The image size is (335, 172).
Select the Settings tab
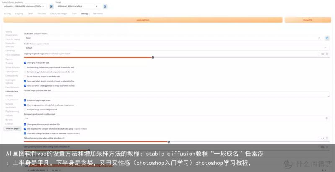click(x=85, y=13)
